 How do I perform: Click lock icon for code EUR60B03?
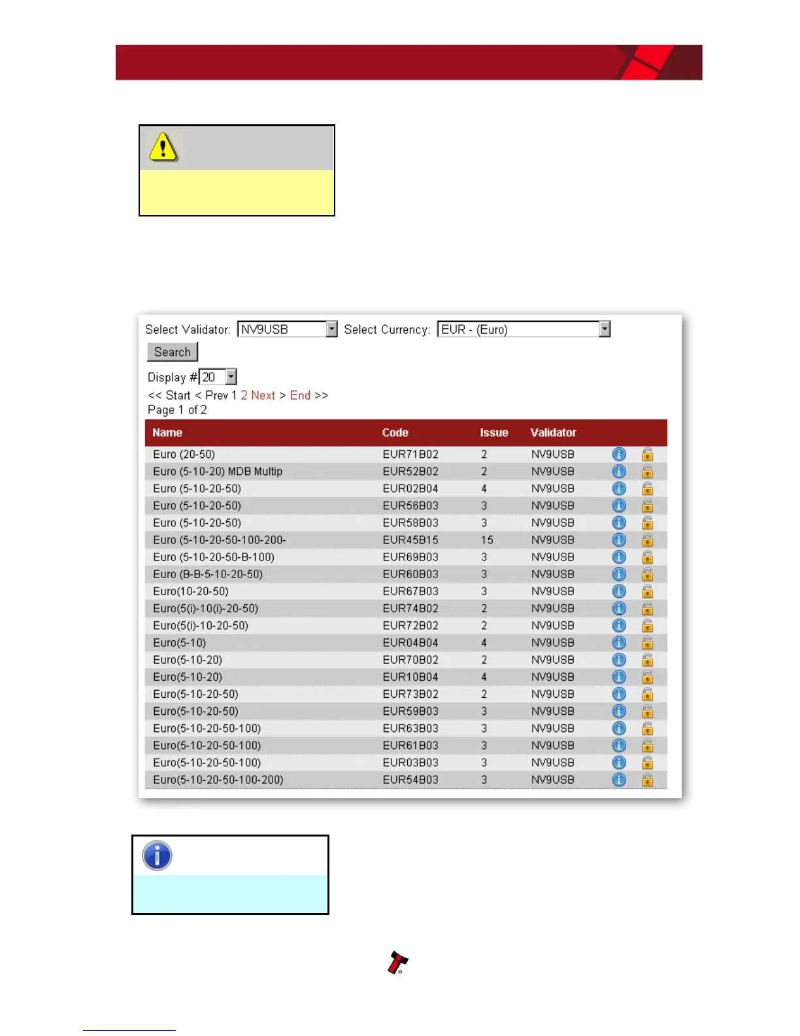click(647, 574)
